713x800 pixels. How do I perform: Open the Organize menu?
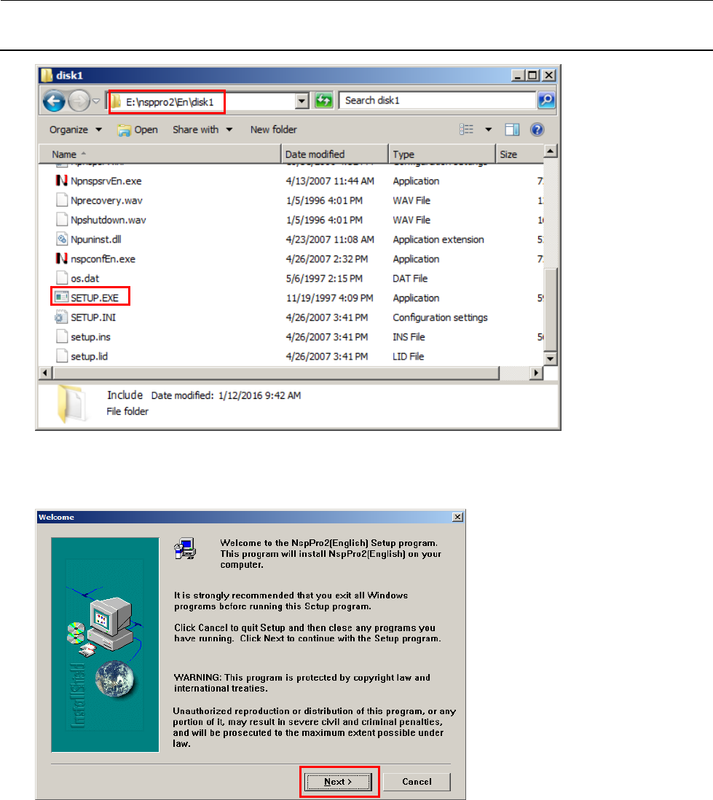(76, 130)
